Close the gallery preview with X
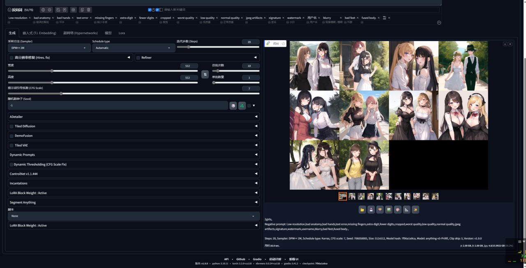526x268 pixels. [510, 44]
